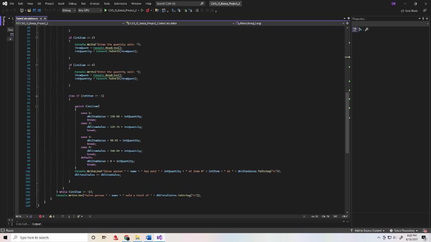
Task: Save the SalesCalculator.cs file
Action: (x=35, y=11)
